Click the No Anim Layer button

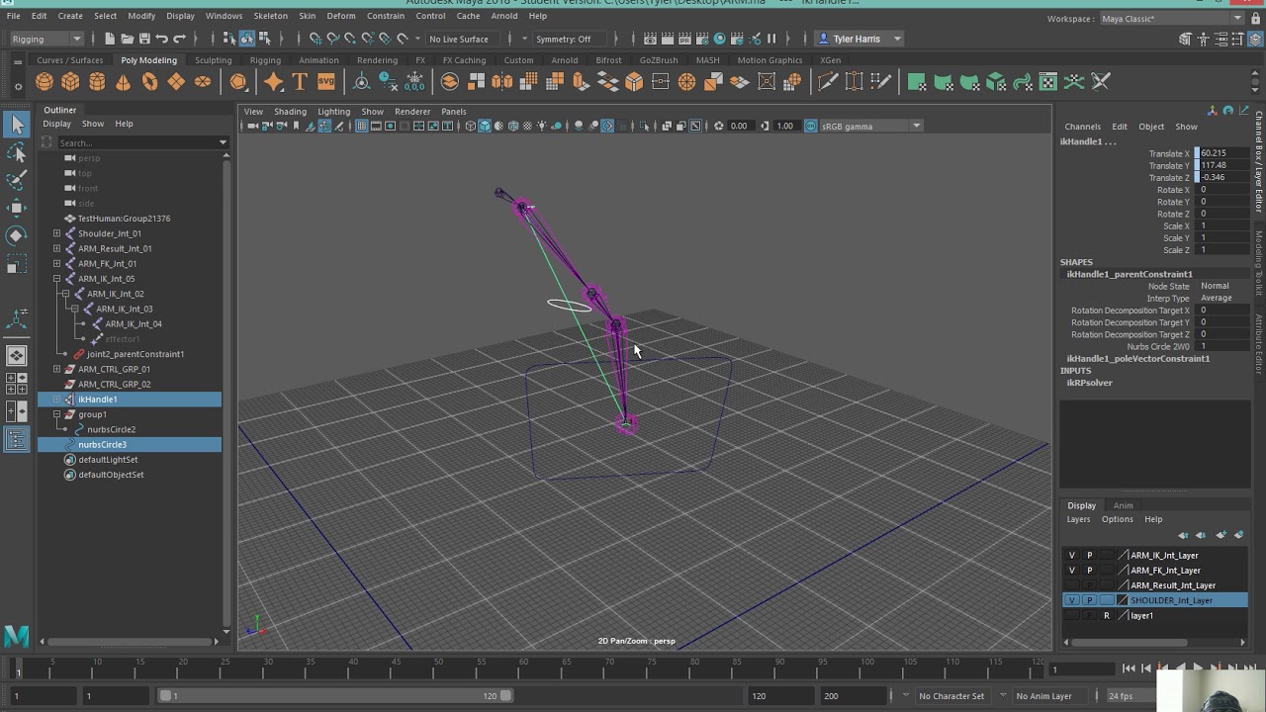click(1046, 695)
